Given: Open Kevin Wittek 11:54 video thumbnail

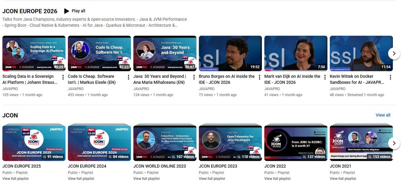Looking at the screenshot, I should point(361,53).
